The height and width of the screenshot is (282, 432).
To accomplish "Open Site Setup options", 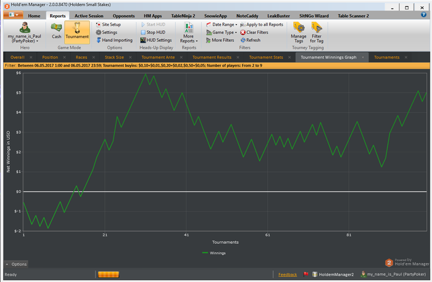I will pyautogui.click(x=108, y=25).
